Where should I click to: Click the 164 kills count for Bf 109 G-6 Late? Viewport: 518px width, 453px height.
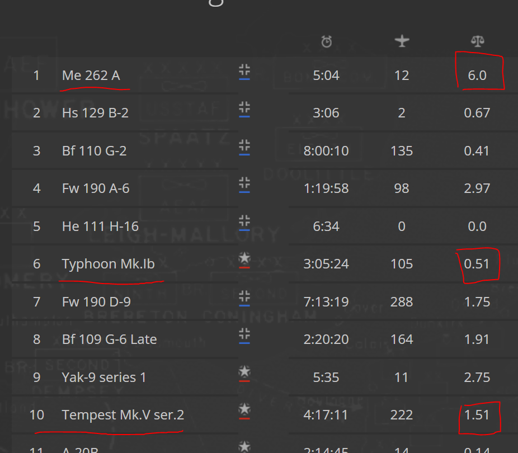click(402, 339)
